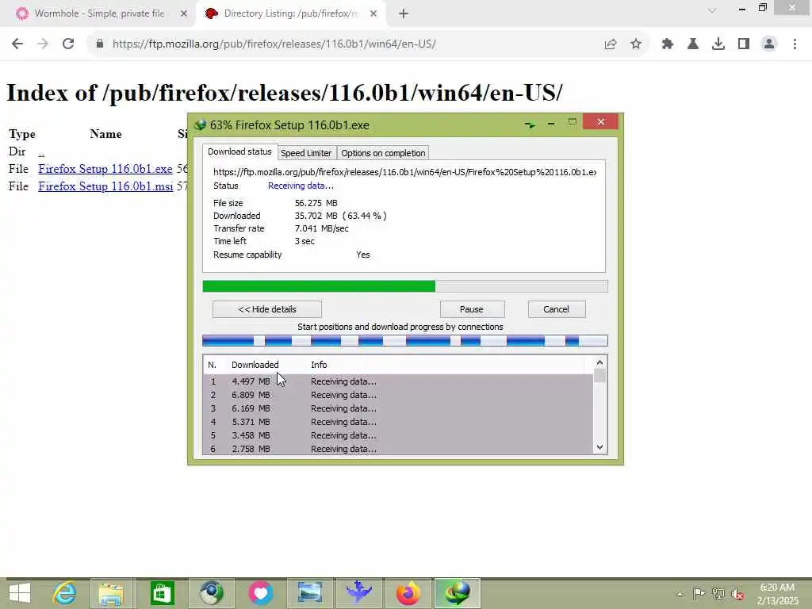Reload the directory listing page
Viewport: 812px width, 609px height.
coord(68,44)
